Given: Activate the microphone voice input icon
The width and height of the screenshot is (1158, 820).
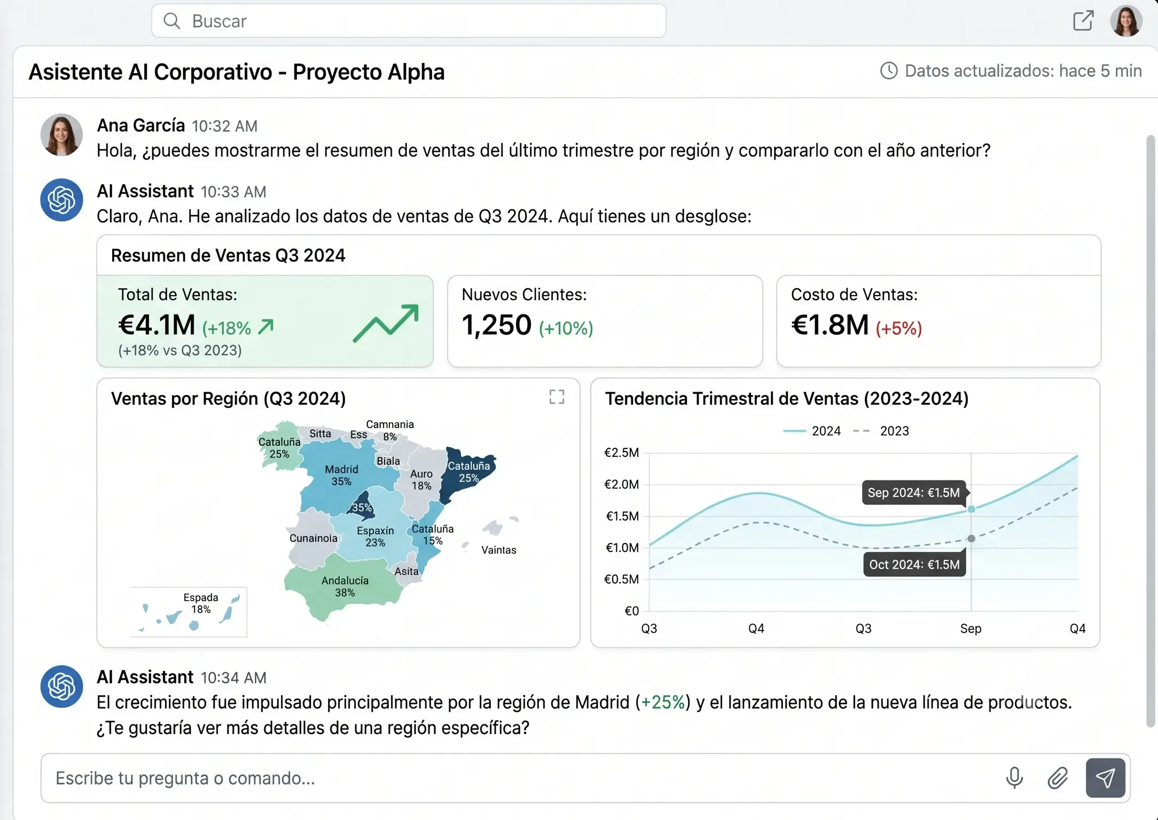Looking at the screenshot, I should click(x=1014, y=778).
